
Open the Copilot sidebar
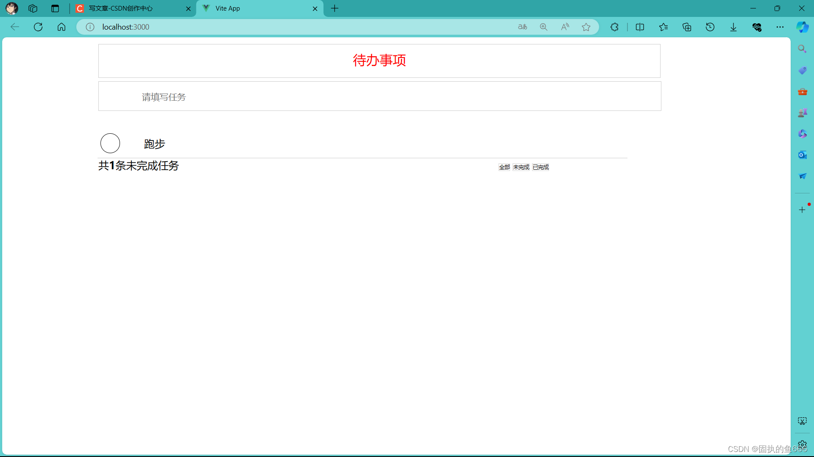click(802, 27)
